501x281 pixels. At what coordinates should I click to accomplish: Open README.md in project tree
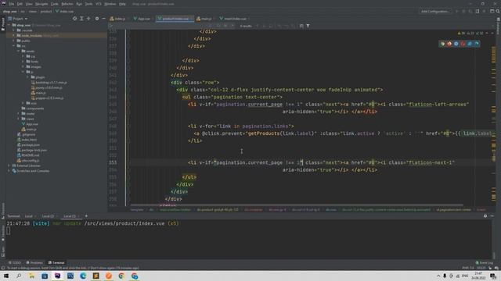31,155
